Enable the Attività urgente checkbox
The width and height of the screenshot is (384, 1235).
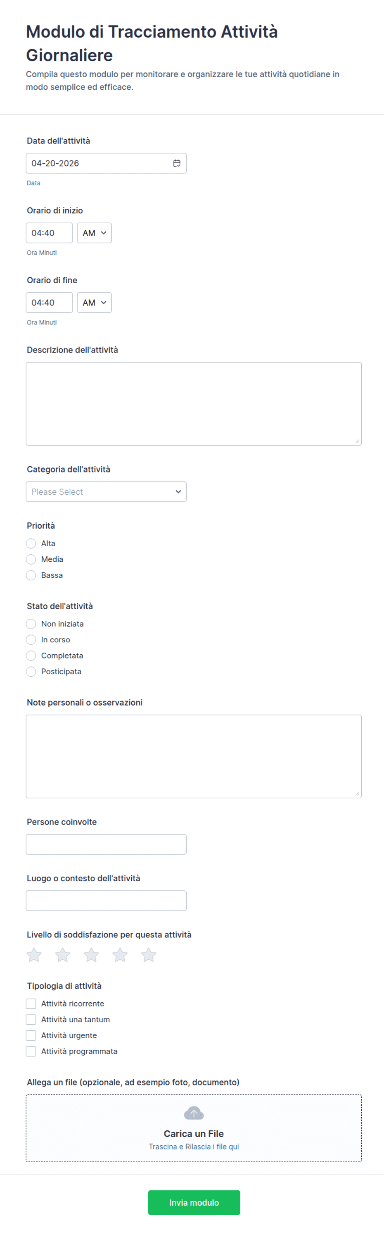pyautogui.click(x=31, y=1035)
